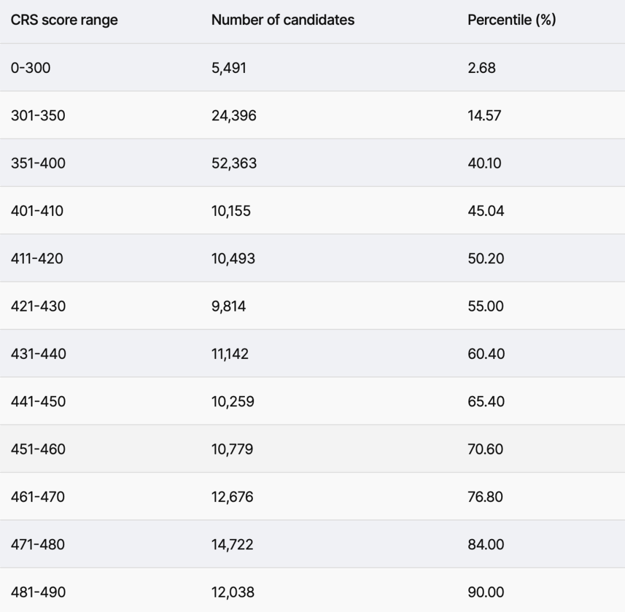Select the 411-420 score range row
This screenshot has width=625, height=612.
pyautogui.click(x=37, y=258)
